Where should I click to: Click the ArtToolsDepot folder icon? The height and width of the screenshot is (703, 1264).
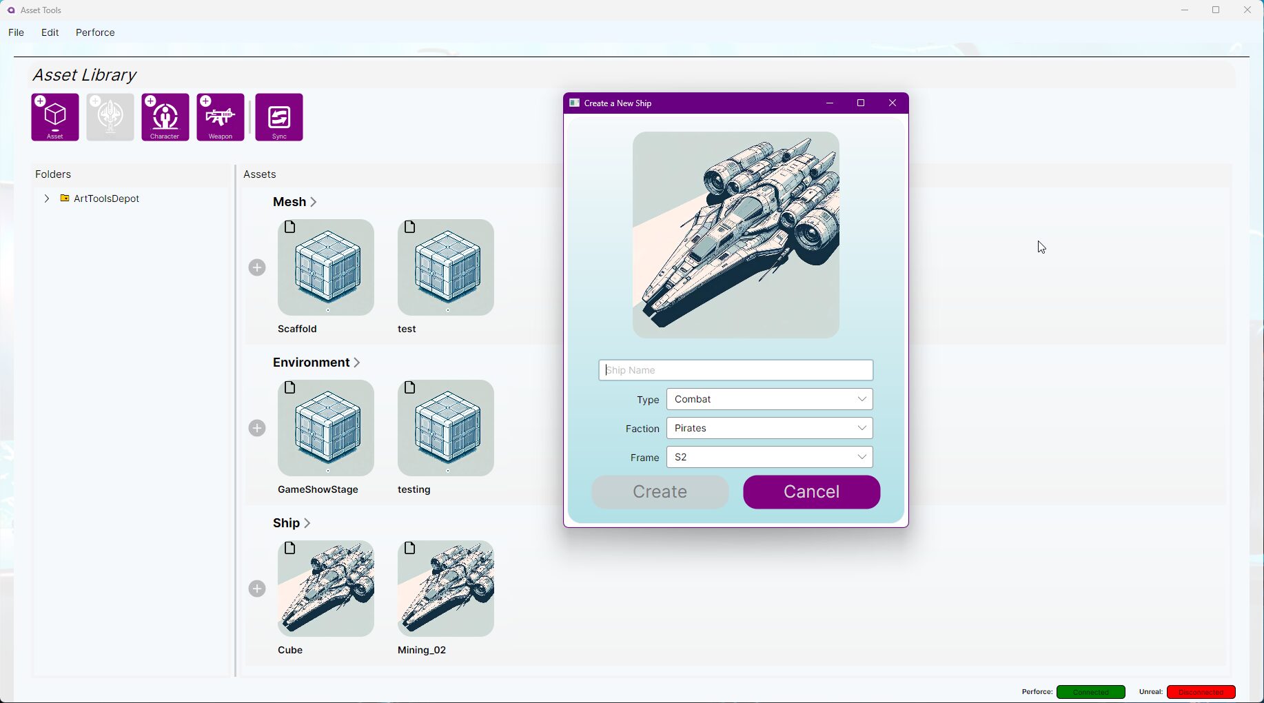click(65, 198)
